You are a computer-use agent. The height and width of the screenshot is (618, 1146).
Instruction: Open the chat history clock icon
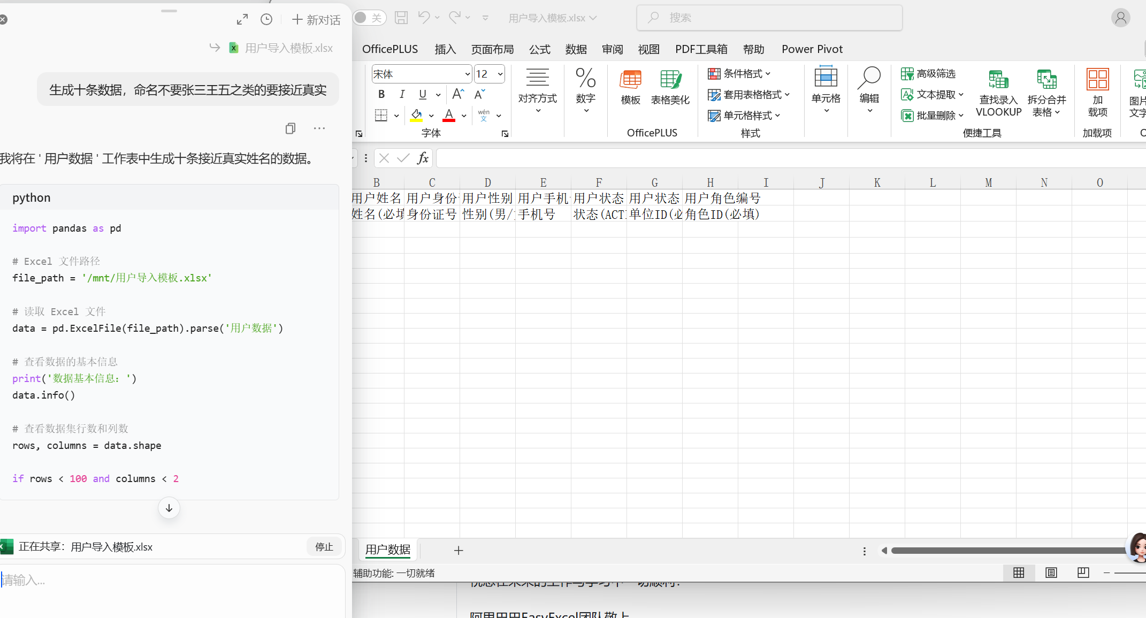(x=266, y=20)
